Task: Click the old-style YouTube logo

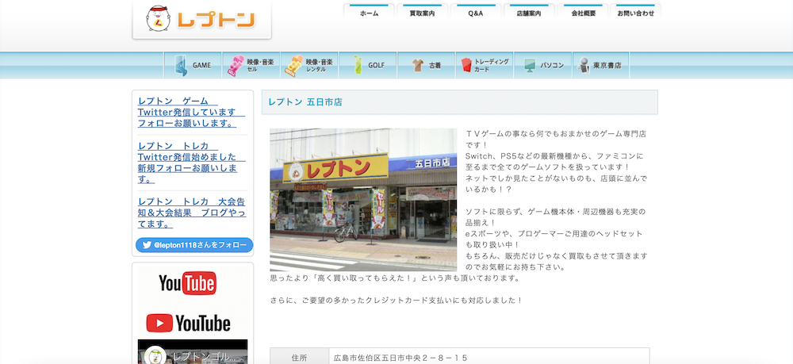Action: (187, 282)
